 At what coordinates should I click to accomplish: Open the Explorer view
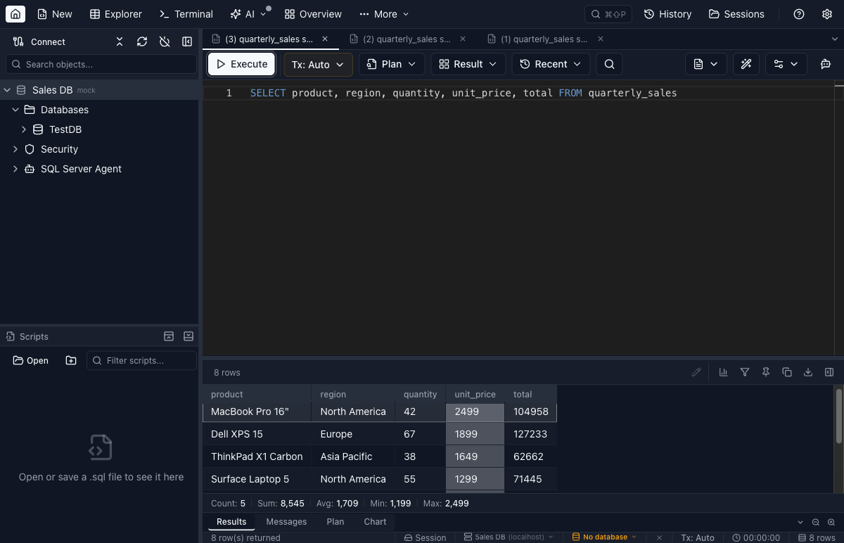[116, 14]
